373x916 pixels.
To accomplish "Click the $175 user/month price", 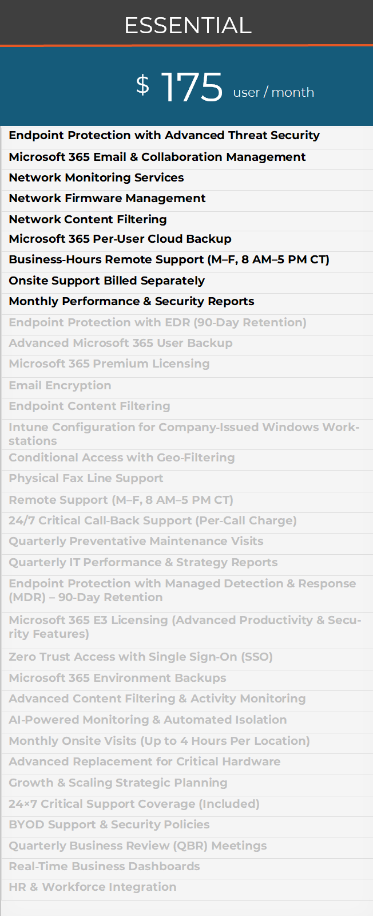I will [225, 87].
